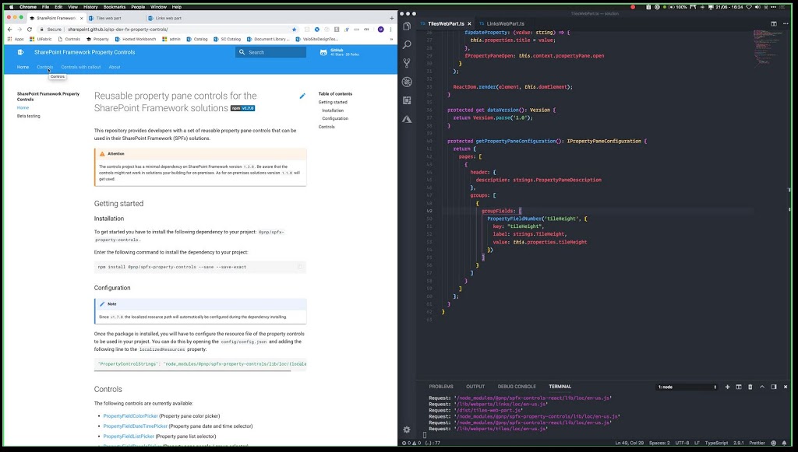Viewport: 798px width, 452px height.
Task: Maximize the terminal panel with chevron up
Action: 762,387
